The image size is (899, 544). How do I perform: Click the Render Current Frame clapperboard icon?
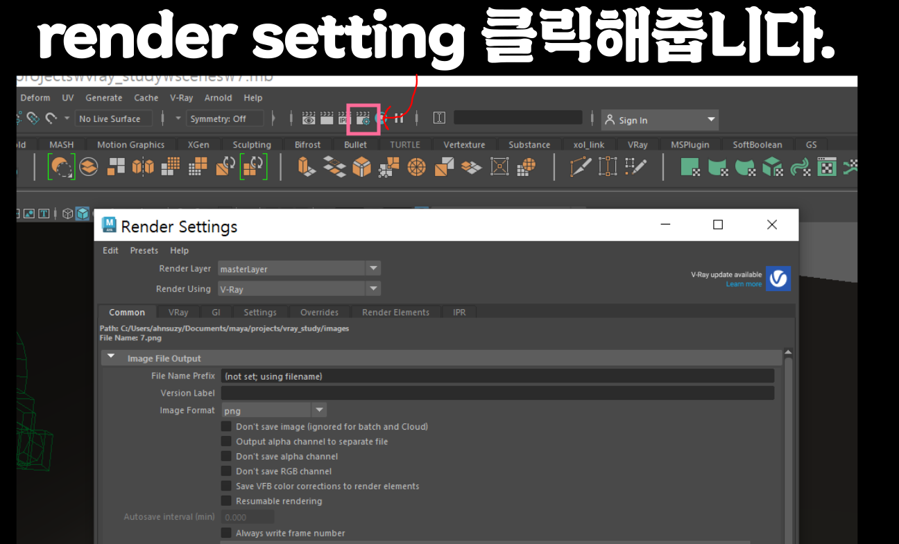click(x=327, y=119)
